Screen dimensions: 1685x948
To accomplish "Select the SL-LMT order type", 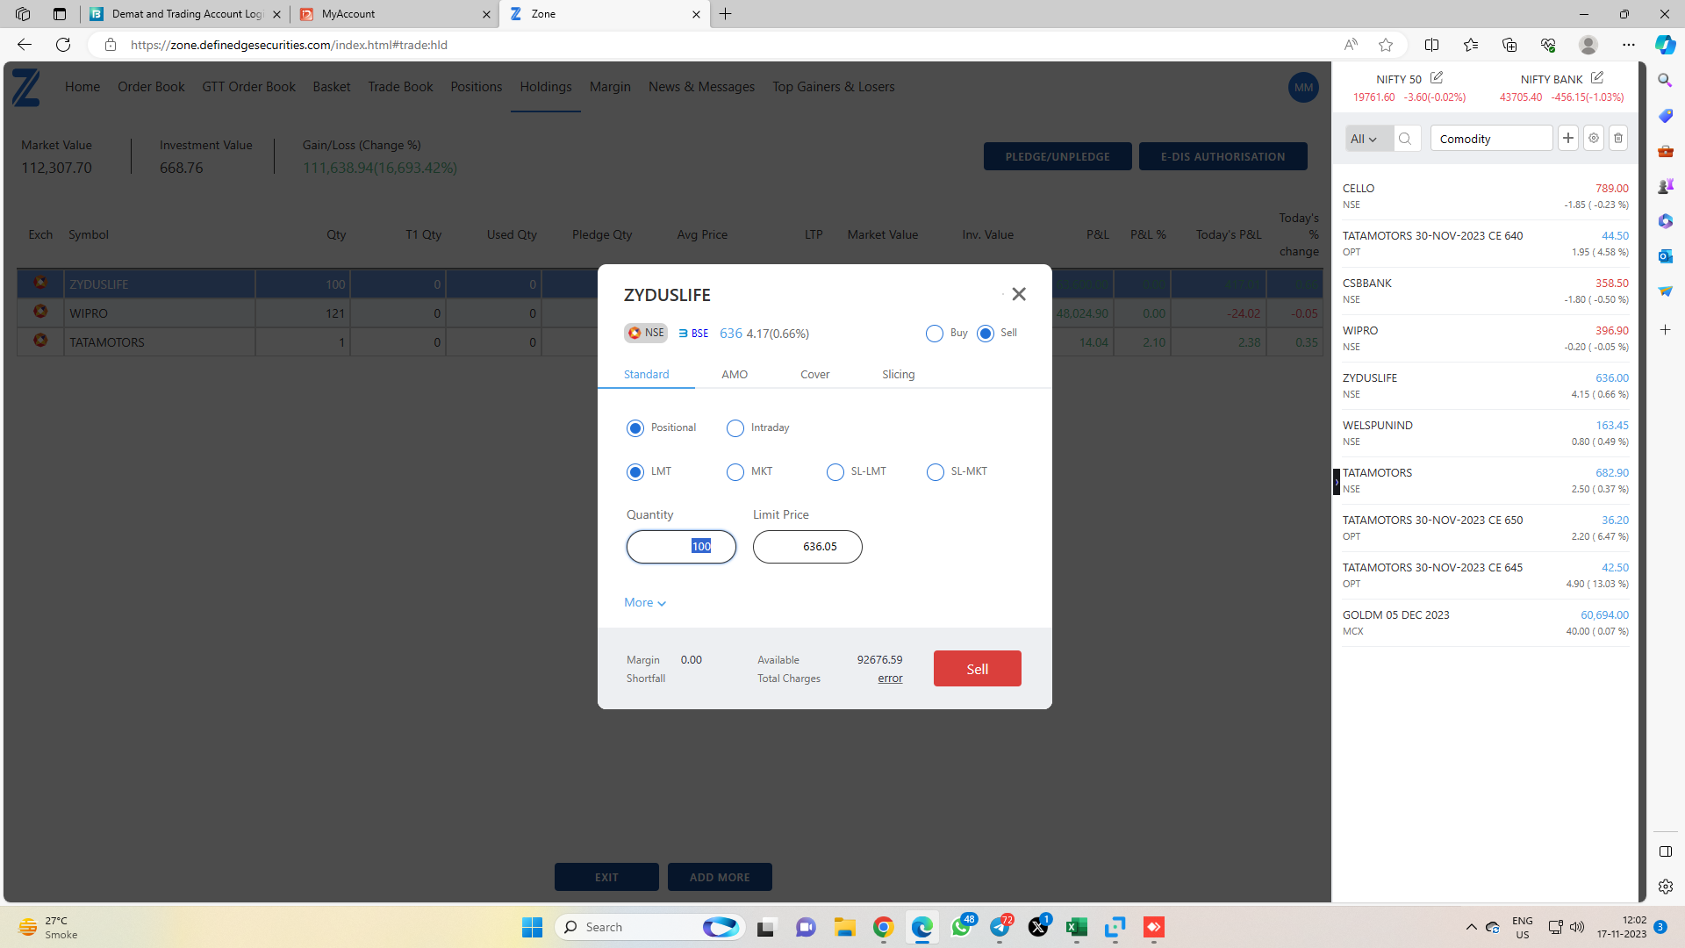I will (x=835, y=472).
